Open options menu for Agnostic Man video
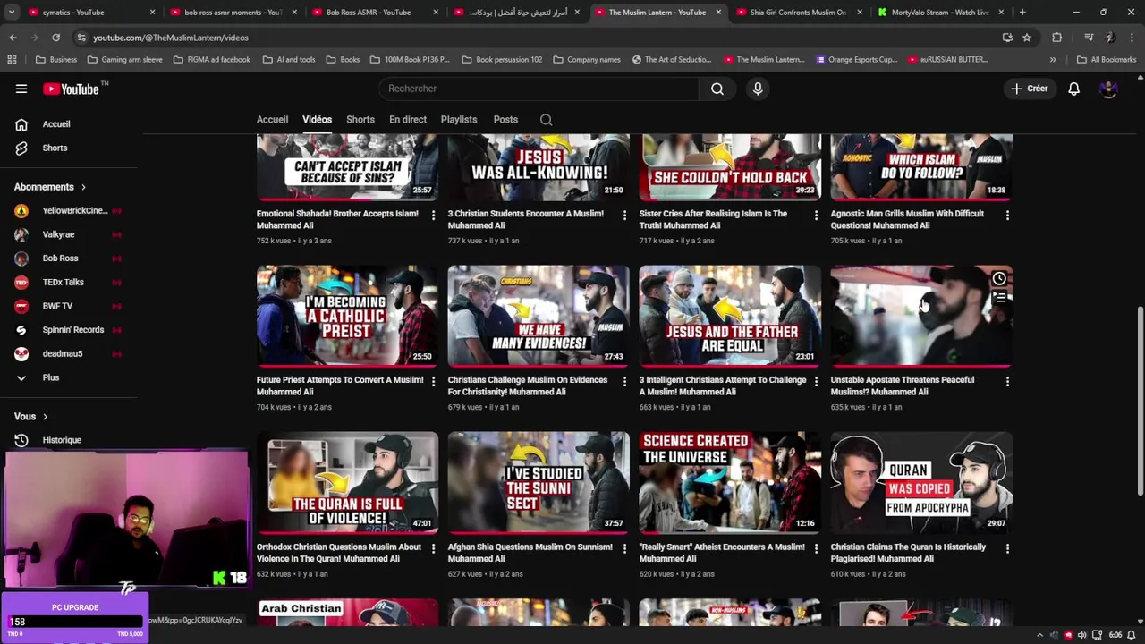This screenshot has height=644, width=1145. (1007, 216)
